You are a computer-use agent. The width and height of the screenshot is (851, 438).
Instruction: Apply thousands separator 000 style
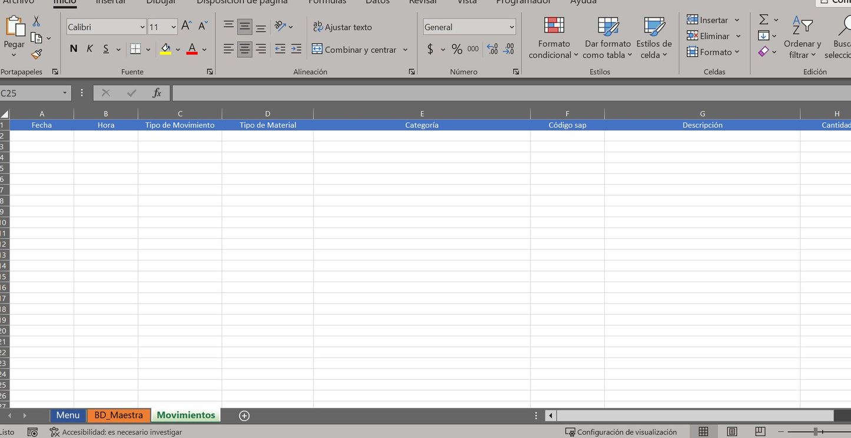coord(473,49)
